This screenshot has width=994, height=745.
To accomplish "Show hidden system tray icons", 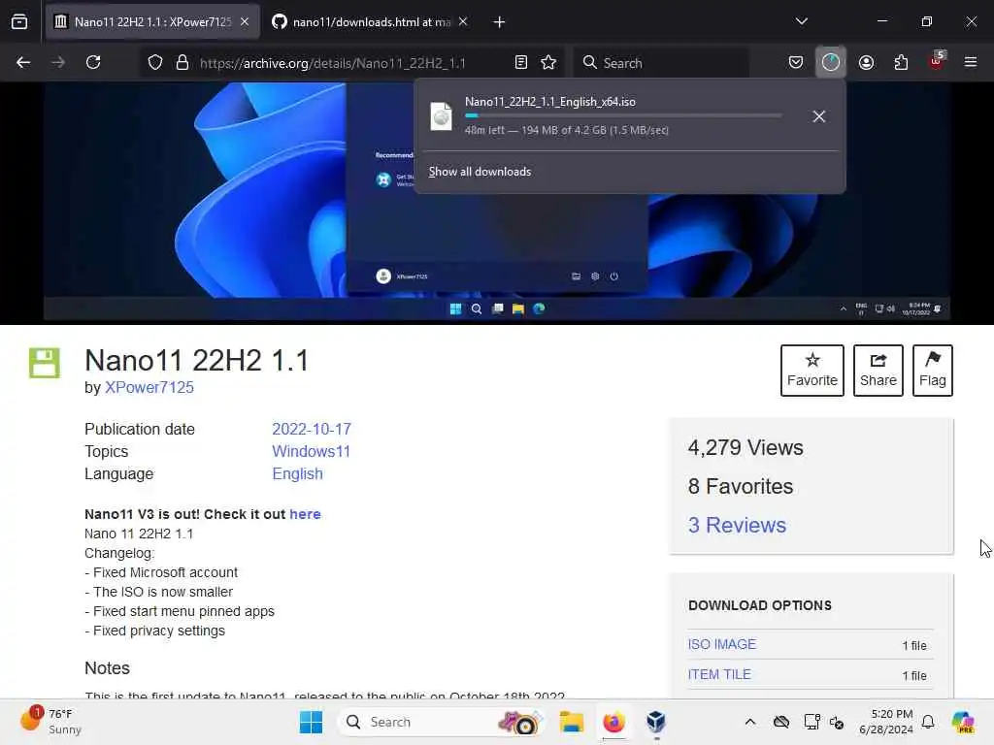I will click(750, 722).
